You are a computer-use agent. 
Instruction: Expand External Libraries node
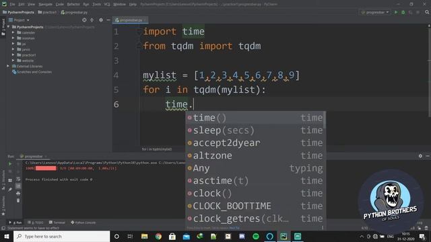[8, 66]
